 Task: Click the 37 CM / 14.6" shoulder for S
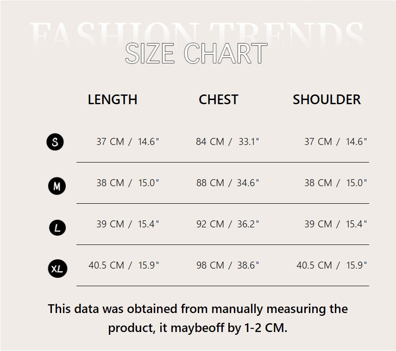pos(335,142)
